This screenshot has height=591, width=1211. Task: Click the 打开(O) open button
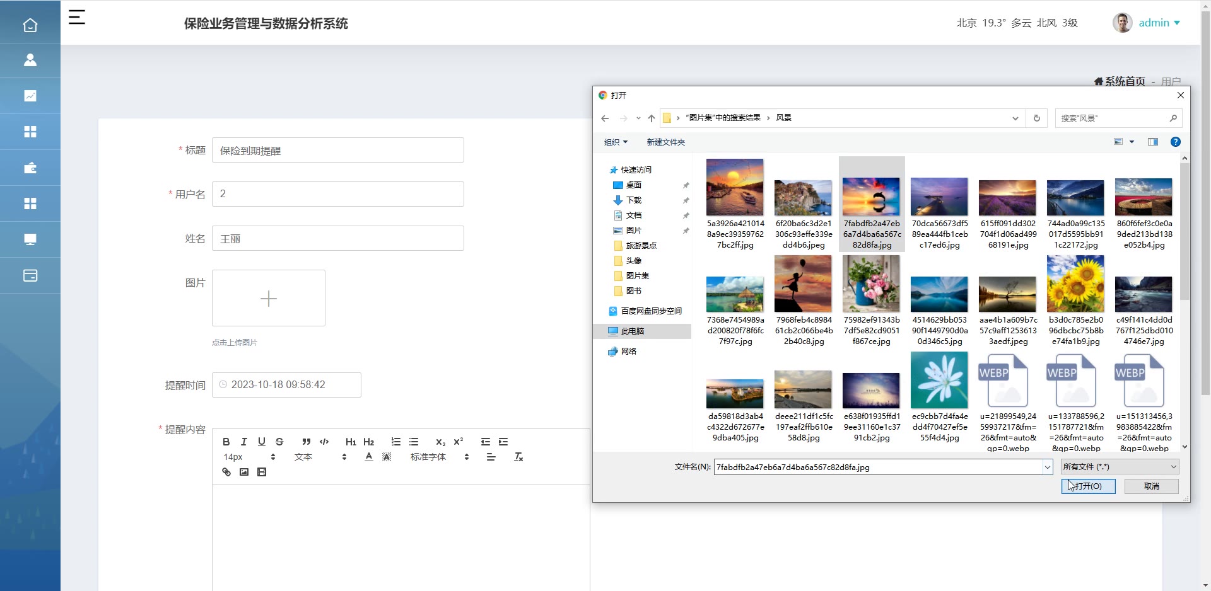coord(1089,486)
